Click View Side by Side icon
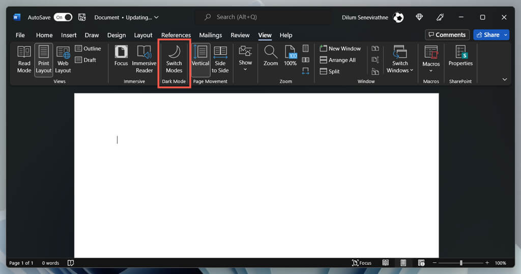 pyautogui.click(x=375, y=48)
